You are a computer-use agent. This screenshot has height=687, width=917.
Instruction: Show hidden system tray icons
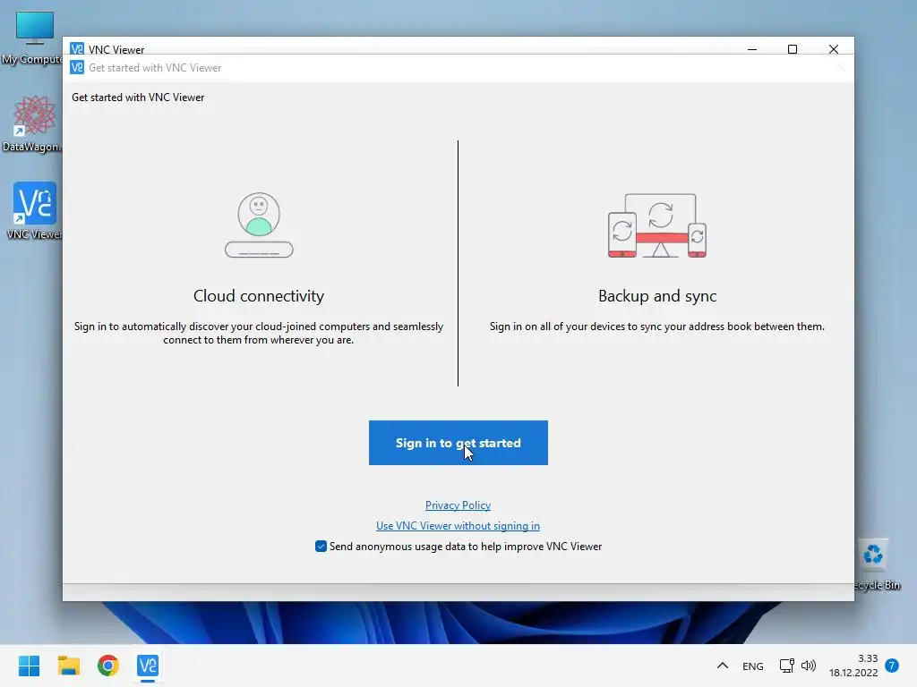pyautogui.click(x=723, y=666)
